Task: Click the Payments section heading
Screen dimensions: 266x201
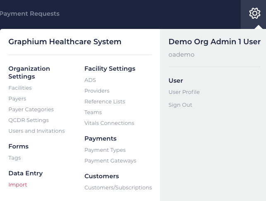Action: (x=101, y=139)
